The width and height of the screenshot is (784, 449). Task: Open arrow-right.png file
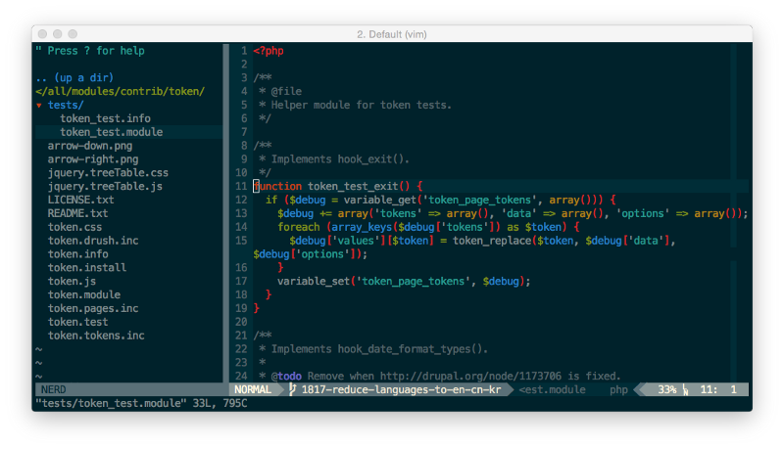coord(93,159)
